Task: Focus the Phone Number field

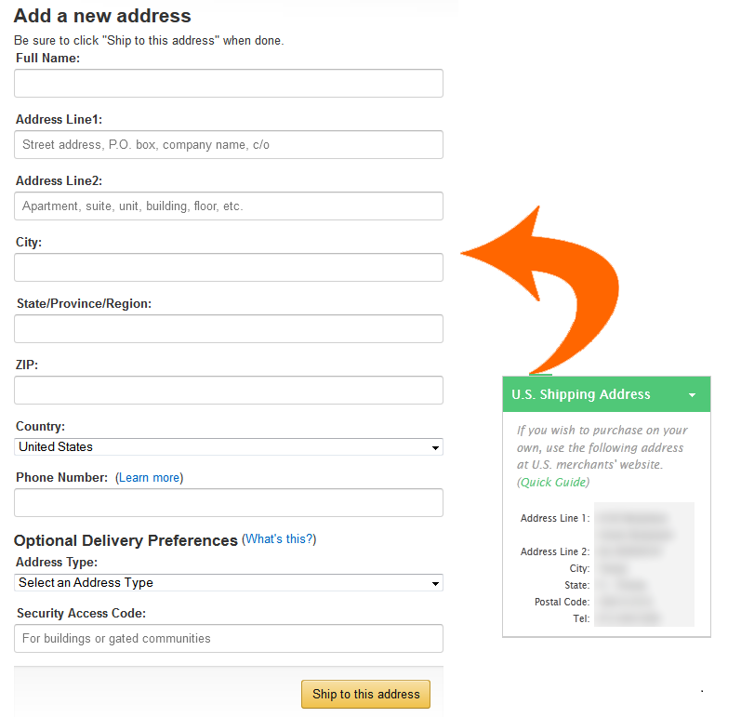Action: point(229,503)
